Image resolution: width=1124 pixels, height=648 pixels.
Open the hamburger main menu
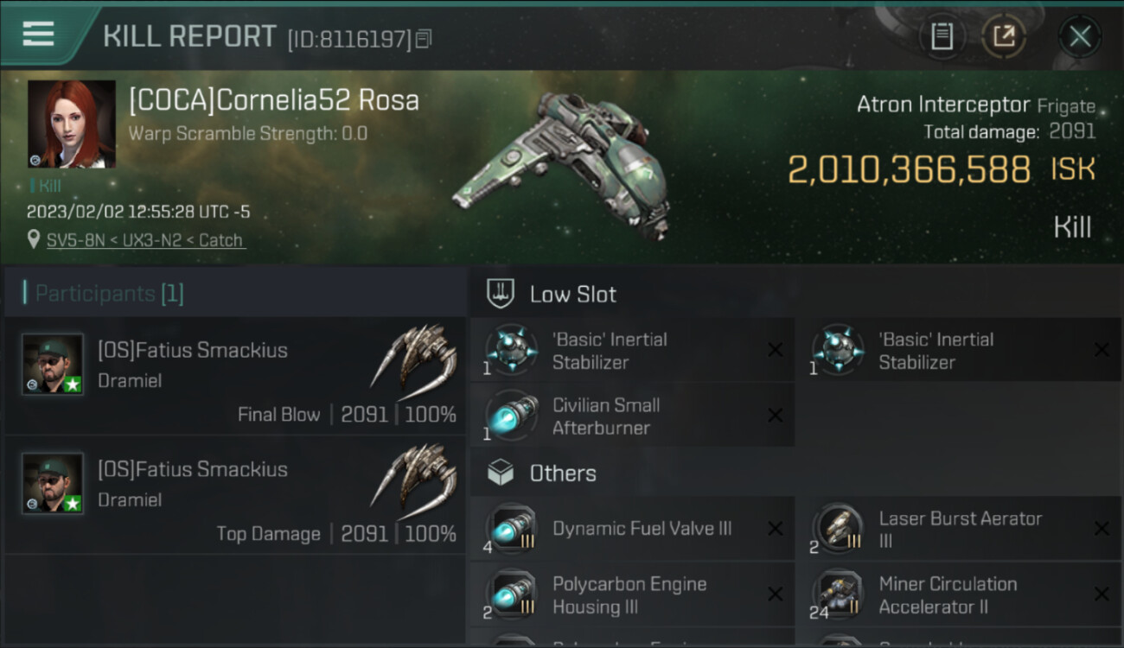38,34
